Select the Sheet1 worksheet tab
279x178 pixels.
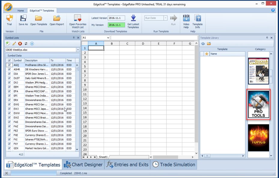coord(103,157)
